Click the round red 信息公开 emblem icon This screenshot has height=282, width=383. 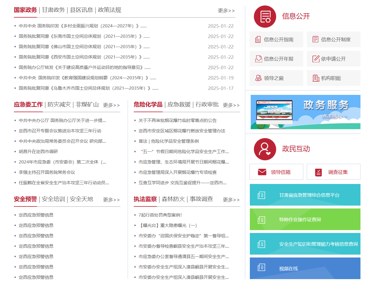point(265,16)
